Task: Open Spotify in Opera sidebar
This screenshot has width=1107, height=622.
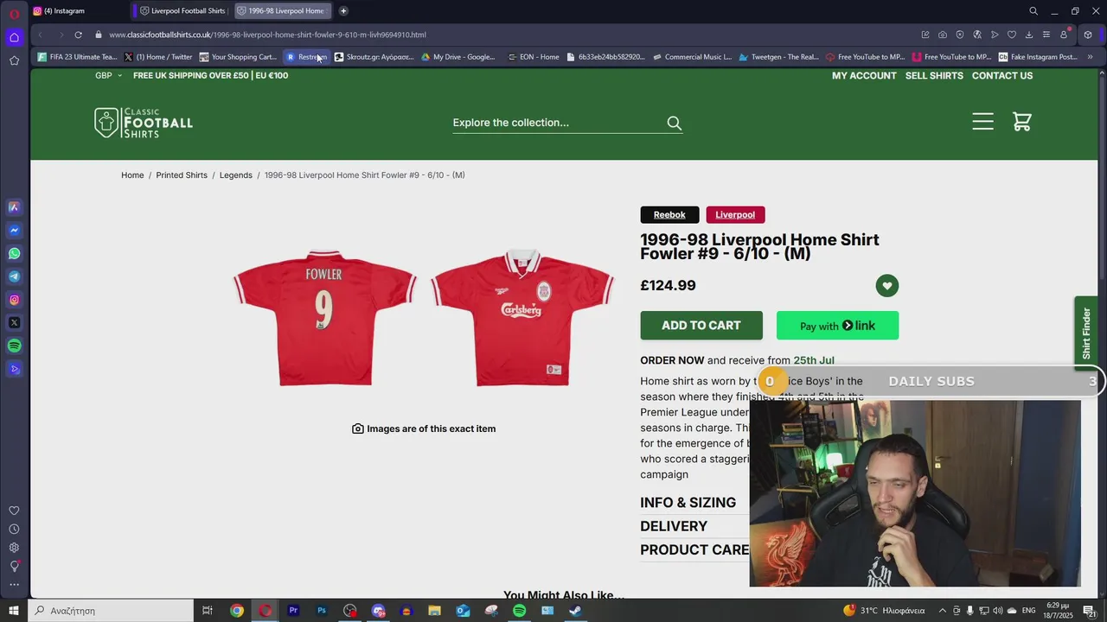Action: pyautogui.click(x=14, y=346)
